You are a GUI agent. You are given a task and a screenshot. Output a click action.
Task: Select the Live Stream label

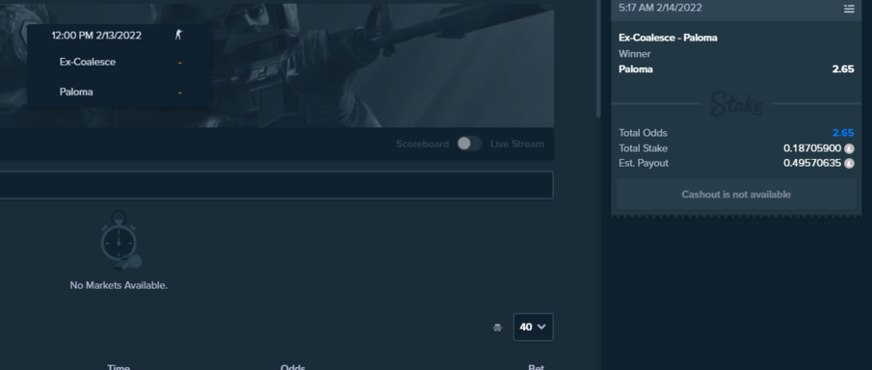coord(516,145)
